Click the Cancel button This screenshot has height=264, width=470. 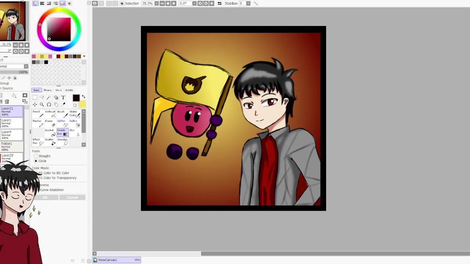[72, 198]
